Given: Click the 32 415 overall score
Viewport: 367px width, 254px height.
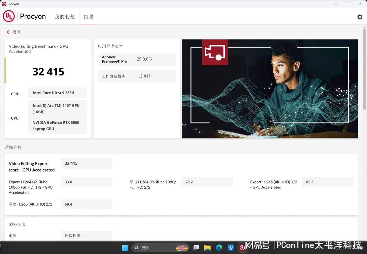Looking at the screenshot, I should (48, 71).
